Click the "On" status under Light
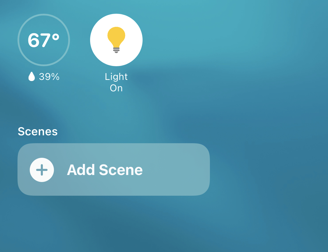Image resolution: width=328 pixels, height=252 pixels. pyautogui.click(x=116, y=88)
